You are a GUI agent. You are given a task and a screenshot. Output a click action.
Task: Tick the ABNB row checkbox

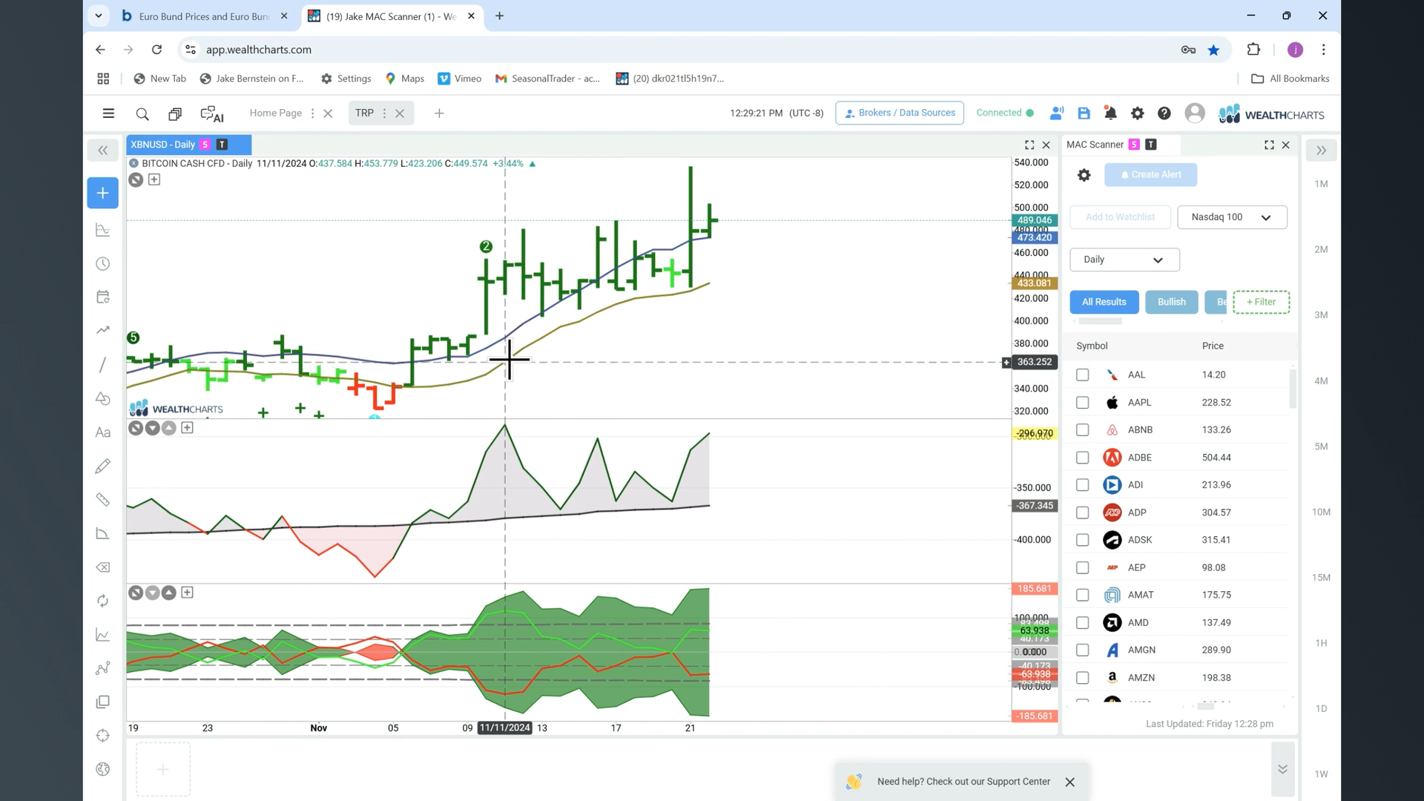(x=1082, y=429)
